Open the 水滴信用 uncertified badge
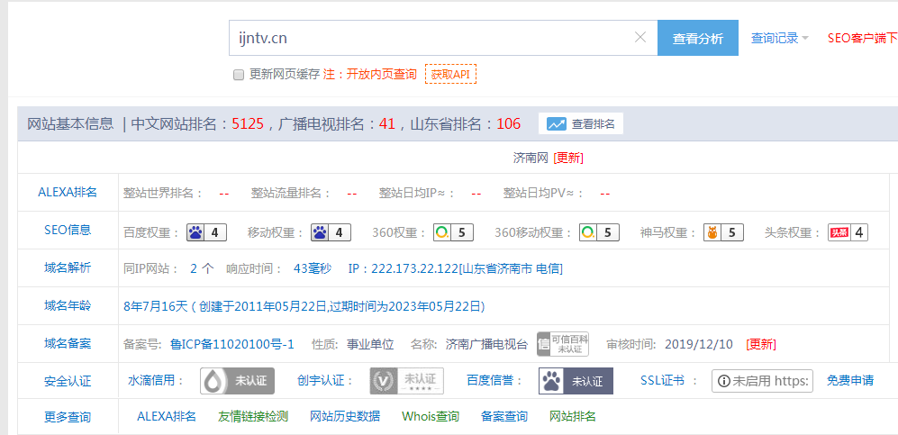The image size is (898, 435). coord(237,381)
